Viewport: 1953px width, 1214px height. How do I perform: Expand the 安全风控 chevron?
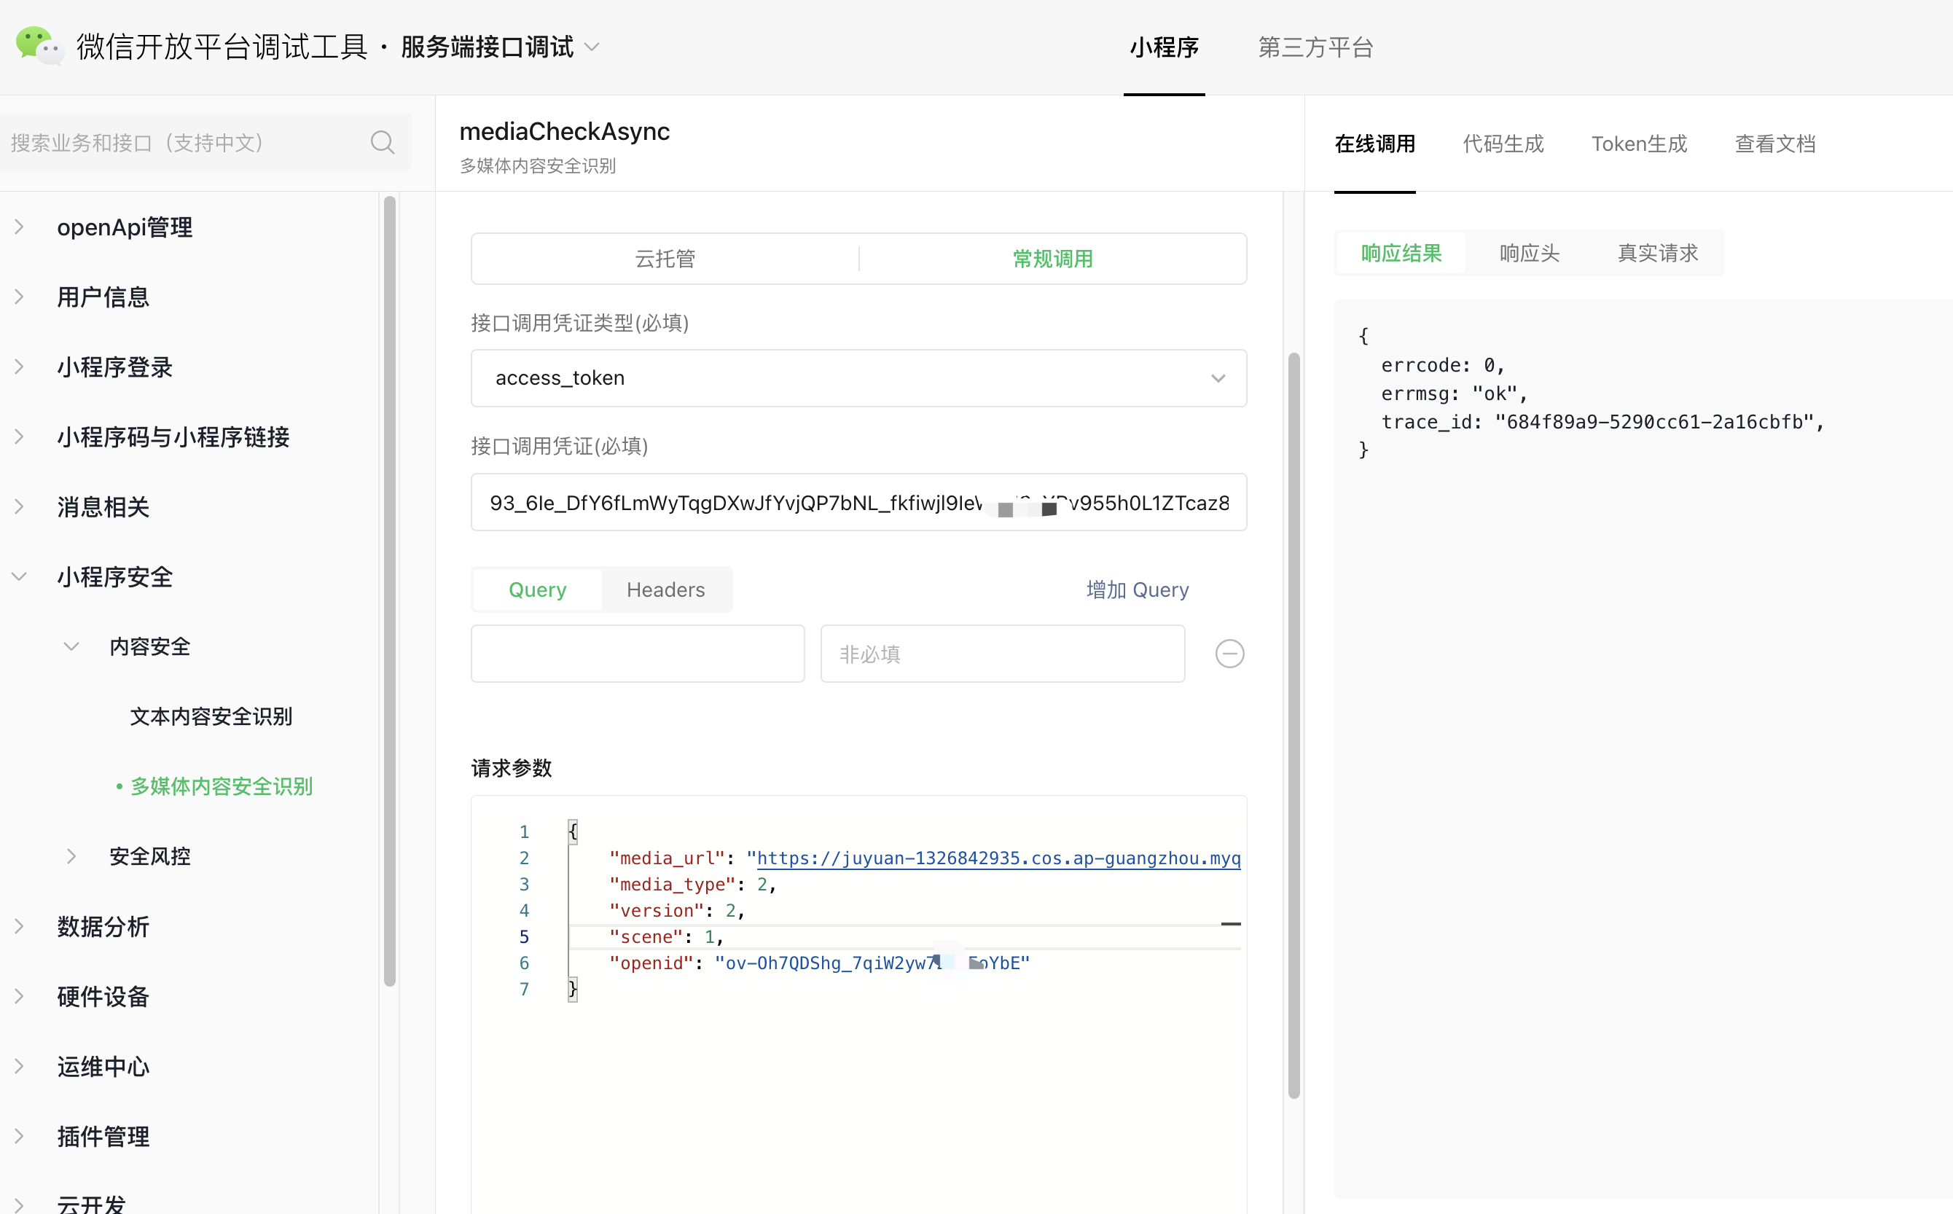71,856
